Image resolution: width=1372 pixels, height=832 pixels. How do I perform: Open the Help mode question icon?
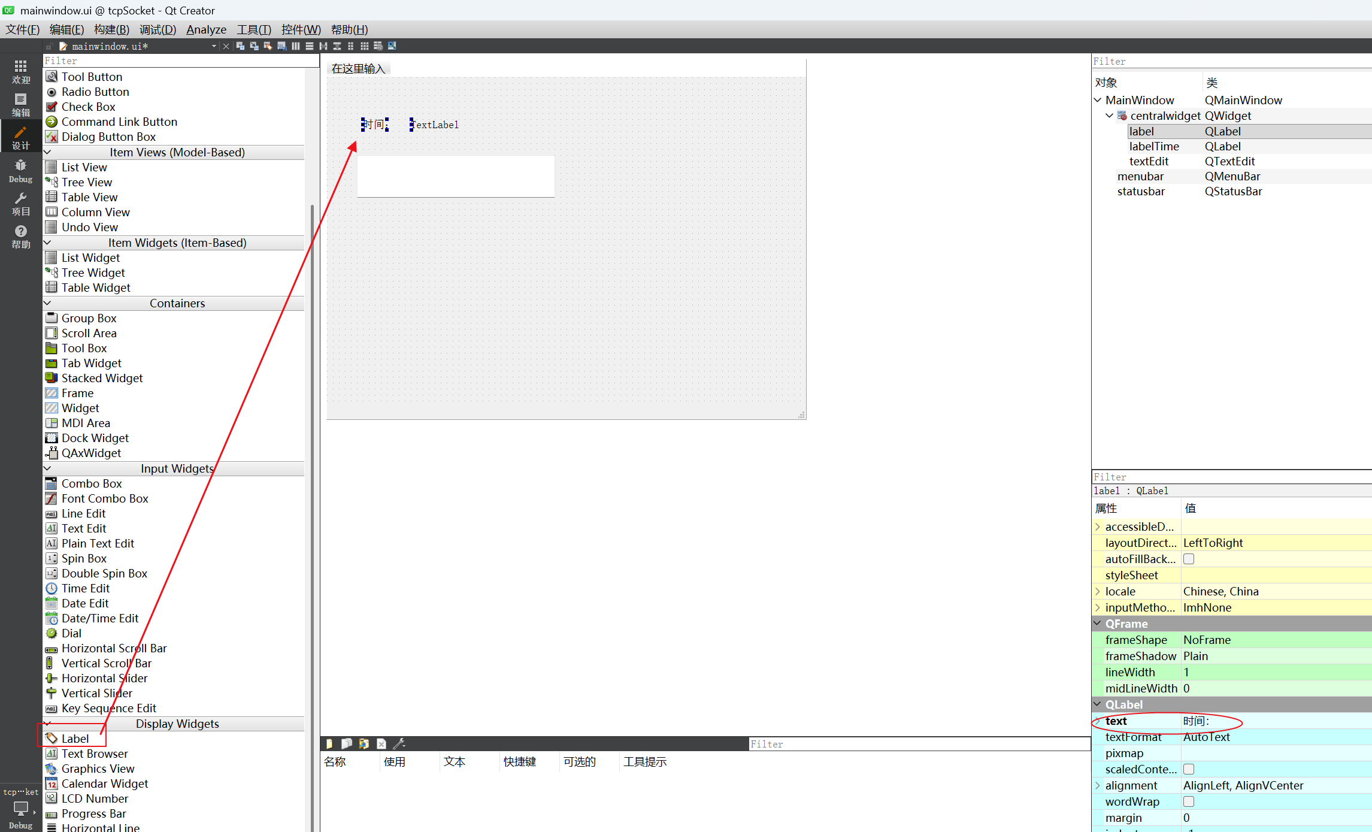[x=20, y=236]
